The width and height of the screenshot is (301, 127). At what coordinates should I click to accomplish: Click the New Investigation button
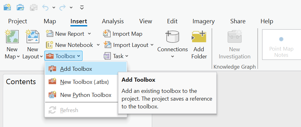235,45
